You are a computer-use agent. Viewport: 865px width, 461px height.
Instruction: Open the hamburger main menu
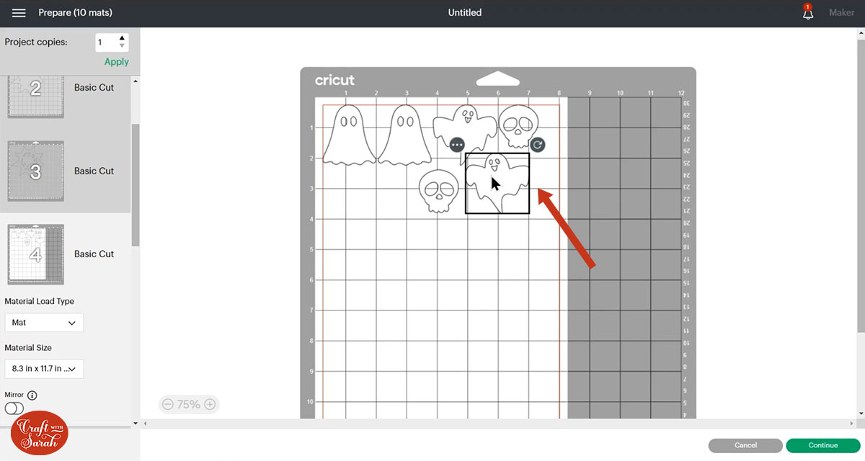[x=19, y=13]
